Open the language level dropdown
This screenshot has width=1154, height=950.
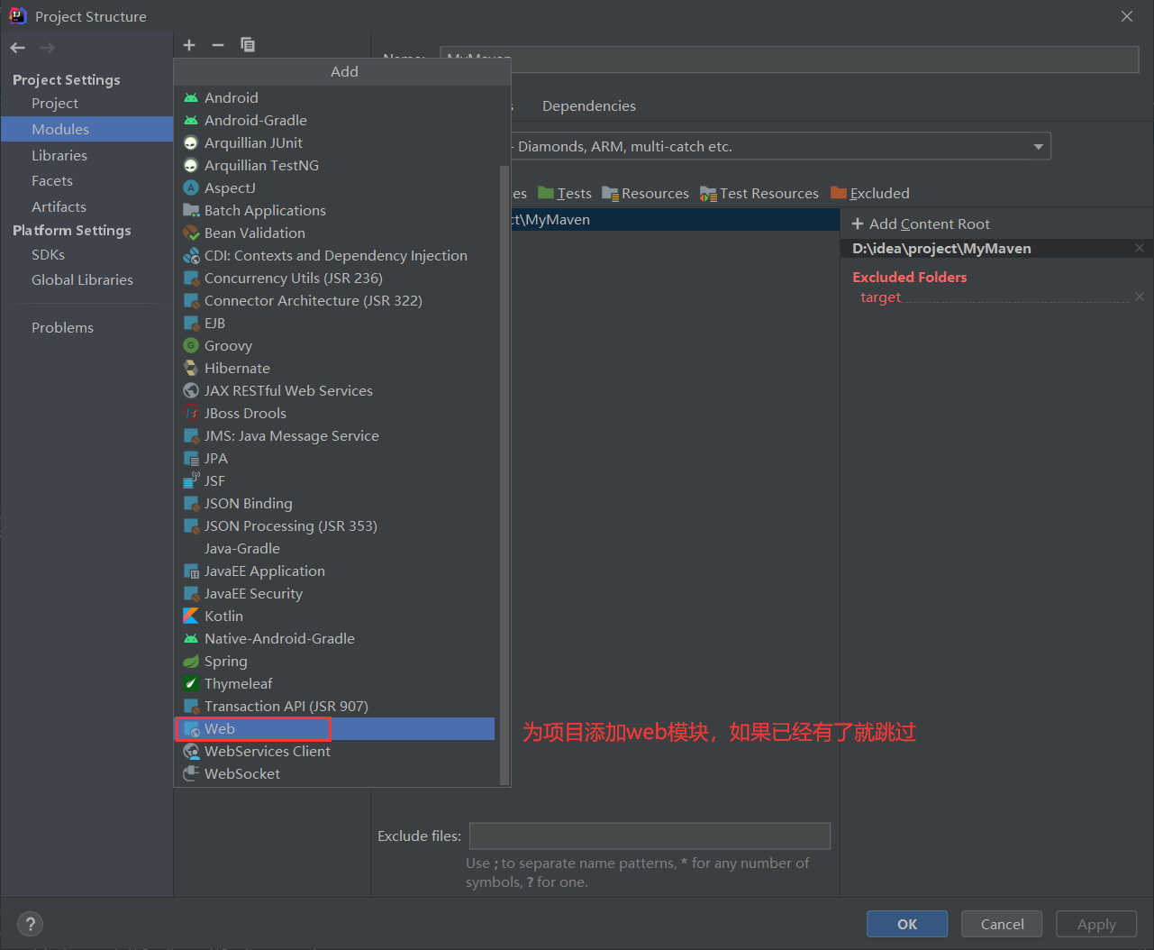point(1039,146)
